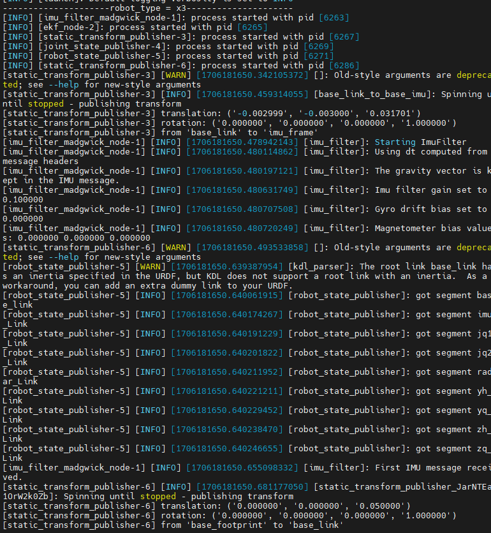Select 'got segment yh_' text
The height and width of the screenshot is (533, 491).
pyautogui.click(x=453, y=391)
